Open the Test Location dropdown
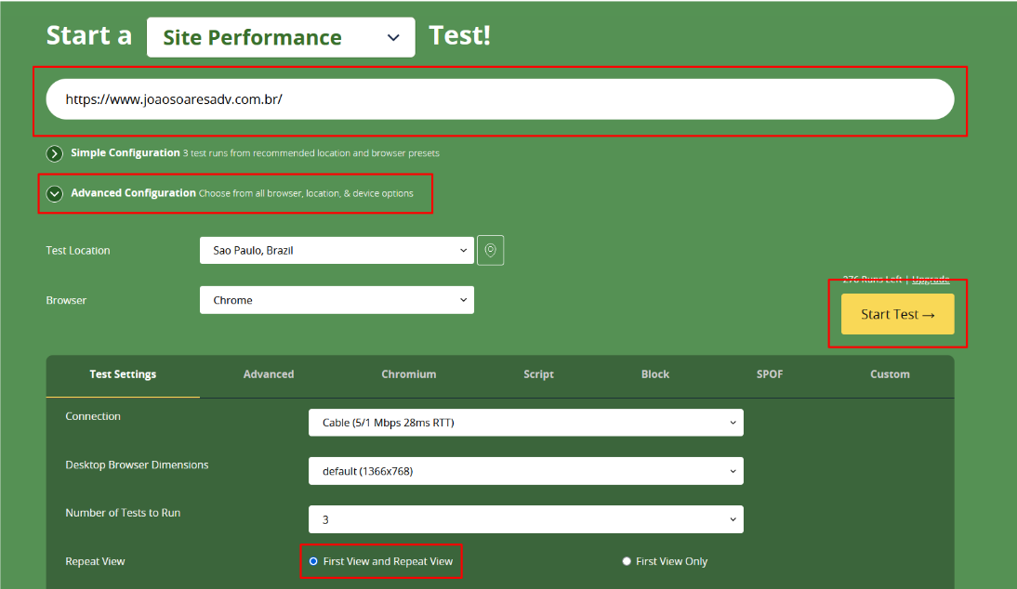Viewport: 1017px width, 589px height. pos(337,251)
